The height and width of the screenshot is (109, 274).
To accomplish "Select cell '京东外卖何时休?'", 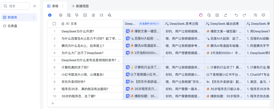I will [91, 82].
